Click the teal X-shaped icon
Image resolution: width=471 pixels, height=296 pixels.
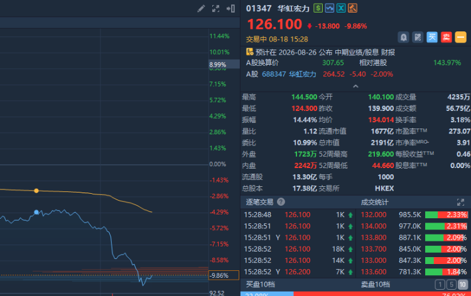pyautogui.click(x=341, y=8)
